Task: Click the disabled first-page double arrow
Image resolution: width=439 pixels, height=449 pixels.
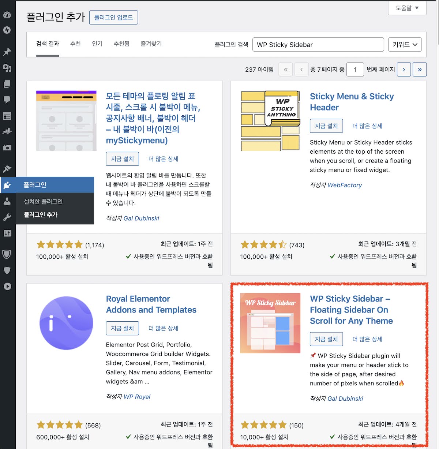Action: click(285, 69)
